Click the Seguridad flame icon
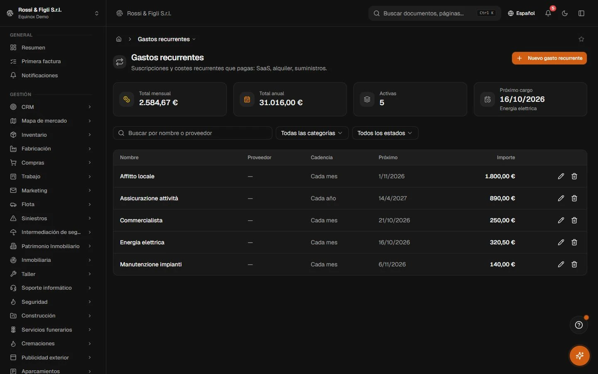This screenshot has height=374, width=598. pyautogui.click(x=13, y=302)
